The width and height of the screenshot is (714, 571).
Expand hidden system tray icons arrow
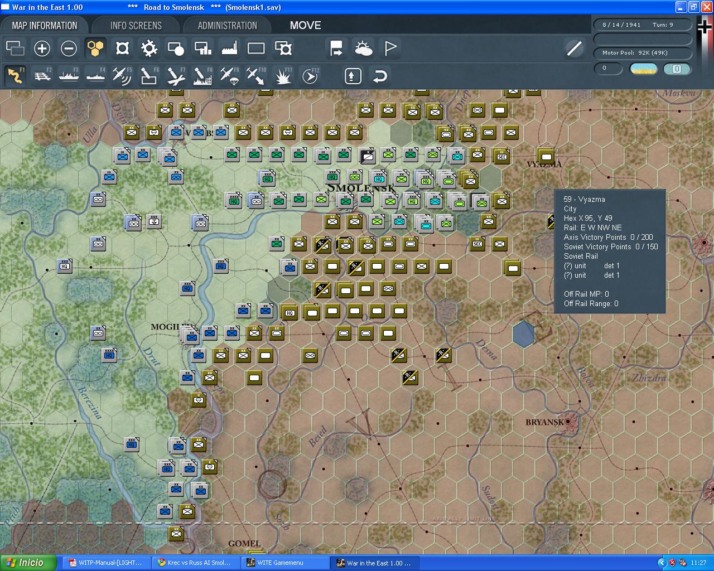[662, 563]
